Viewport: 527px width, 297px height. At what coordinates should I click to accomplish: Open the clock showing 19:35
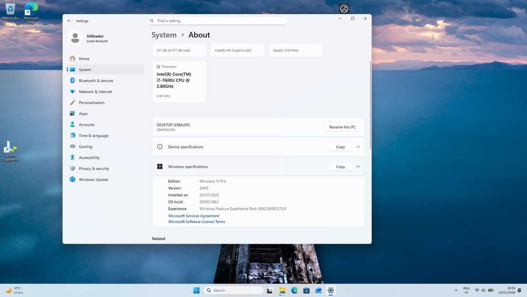pyautogui.click(x=506, y=290)
